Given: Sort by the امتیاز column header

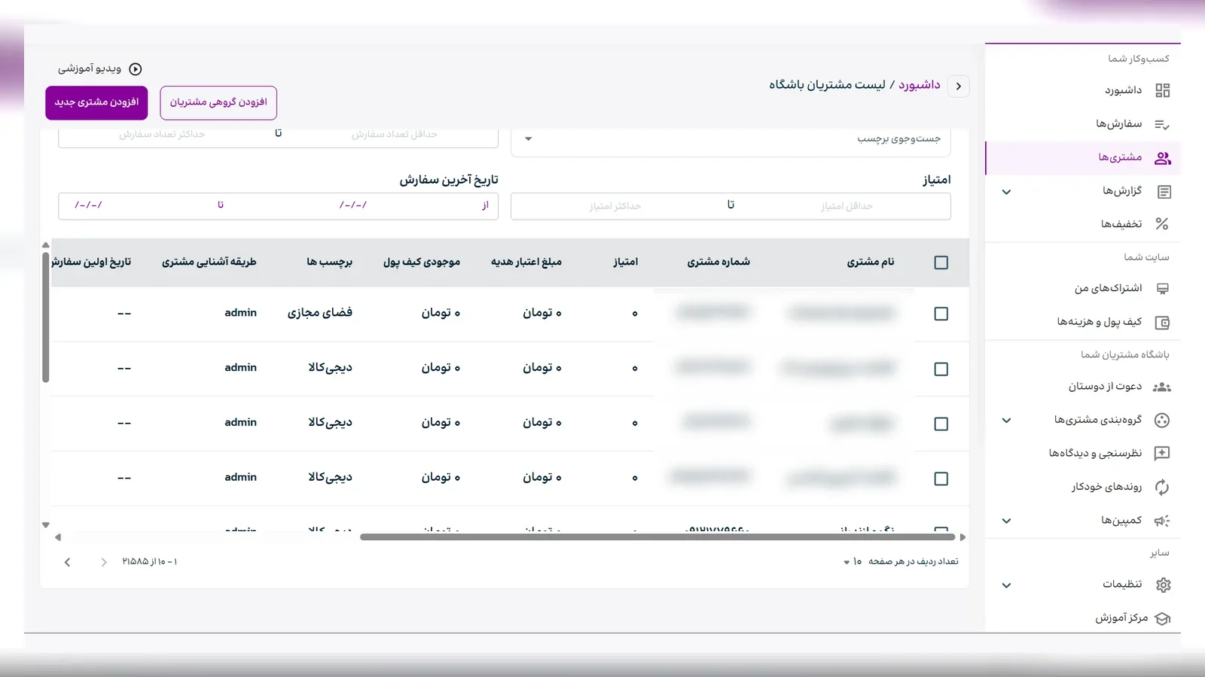Looking at the screenshot, I should pos(625,262).
